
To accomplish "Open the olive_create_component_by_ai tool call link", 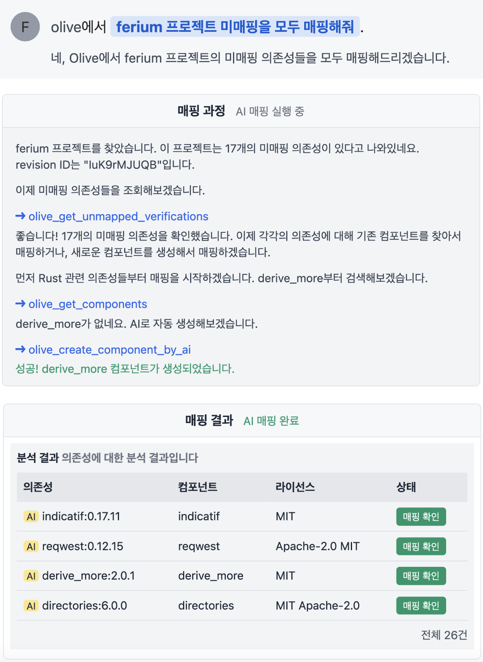I will coord(109,350).
